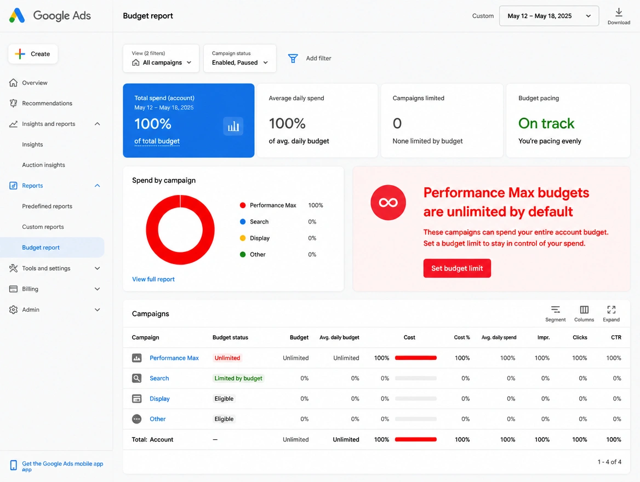The image size is (640, 482).
Task: Click the Budget pacing On track card
Action: 568,120
